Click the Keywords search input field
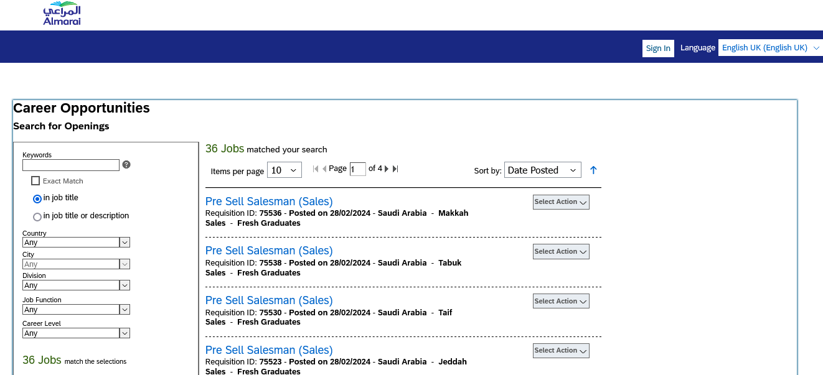Viewport: 823px width, 375px height. coord(70,165)
